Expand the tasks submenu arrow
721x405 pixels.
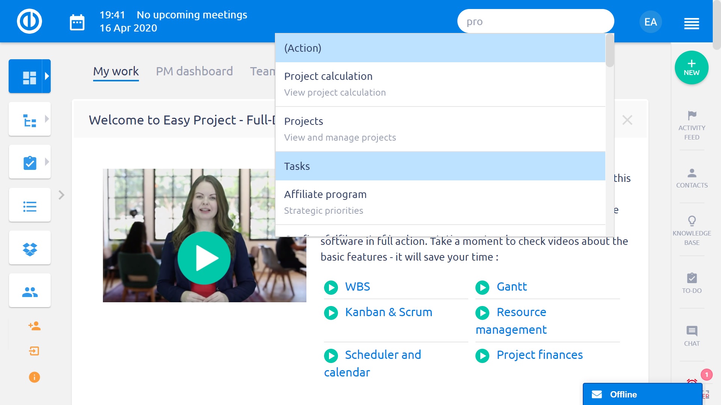(x=47, y=162)
